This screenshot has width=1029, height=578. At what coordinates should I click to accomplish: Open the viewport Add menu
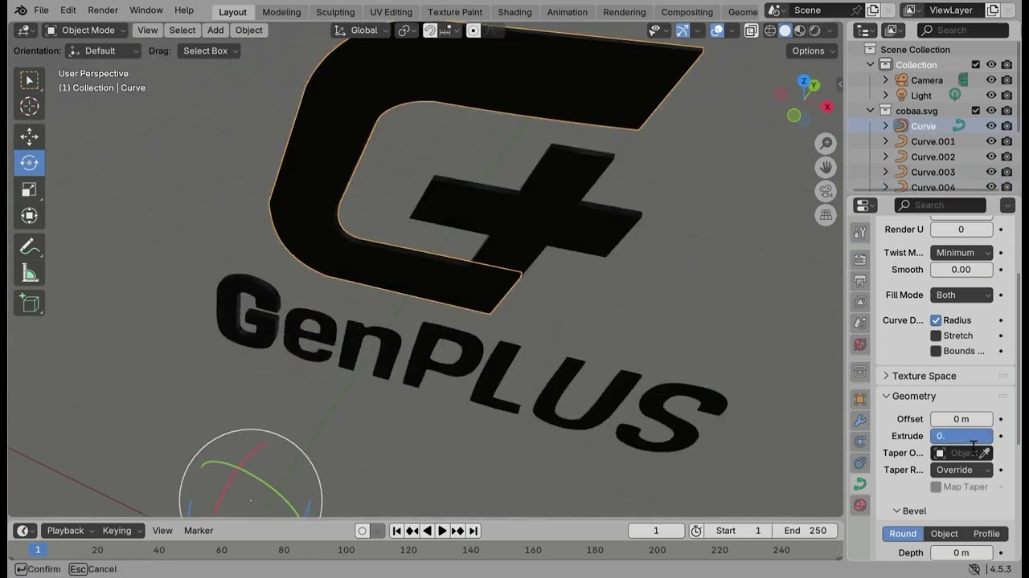215,31
